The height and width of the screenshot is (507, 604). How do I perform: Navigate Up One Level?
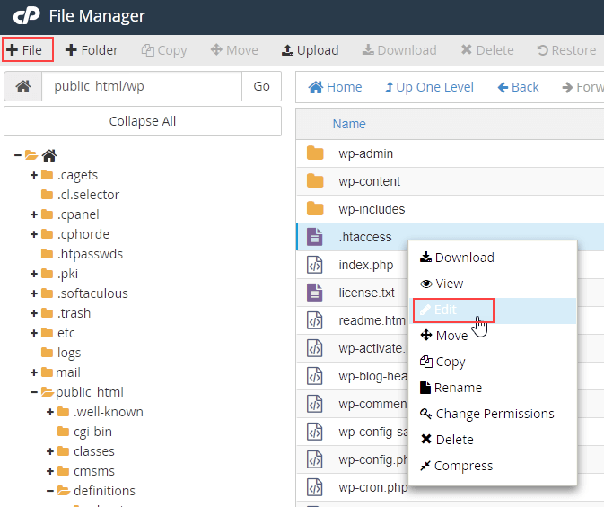tap(429, 87)
